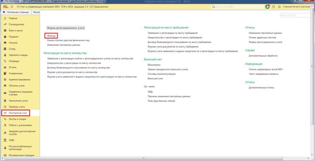Focus the section search box (Ctrl+F)
The width and height of the screenshot is (315, 161).
[295, 15]
